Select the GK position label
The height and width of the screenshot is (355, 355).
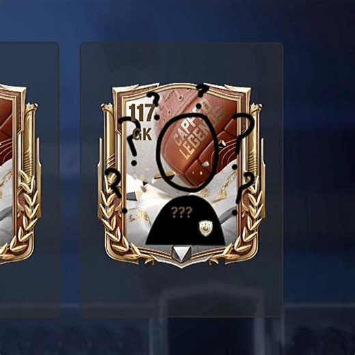[143, 134]
